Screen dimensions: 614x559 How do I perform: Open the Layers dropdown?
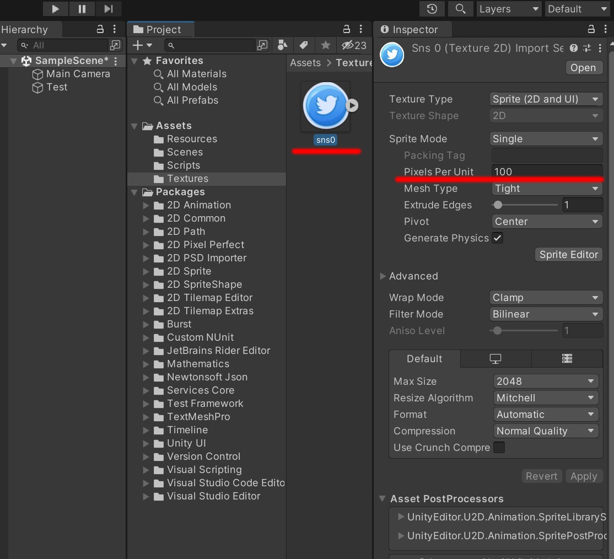pyautogui.click(x=508, y=9)
